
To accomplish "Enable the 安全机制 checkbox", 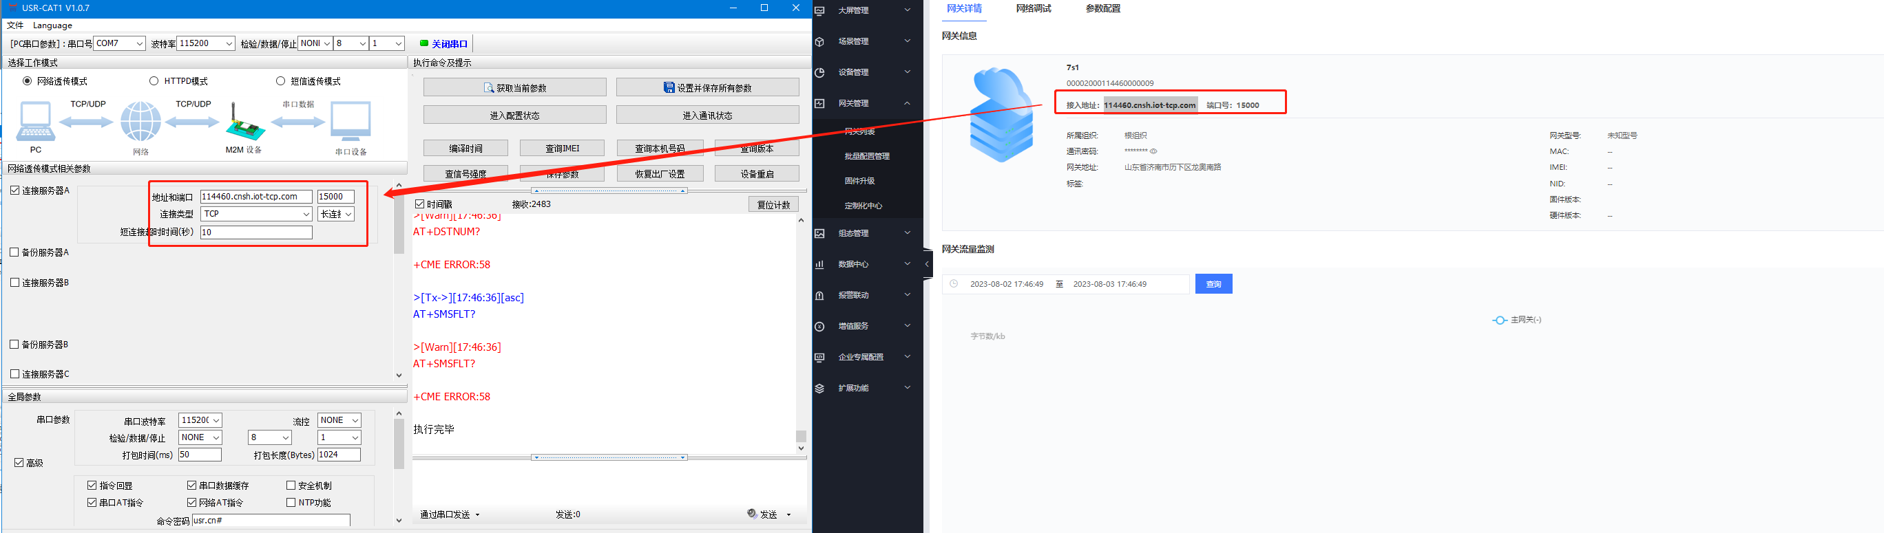I will point(291,486).
